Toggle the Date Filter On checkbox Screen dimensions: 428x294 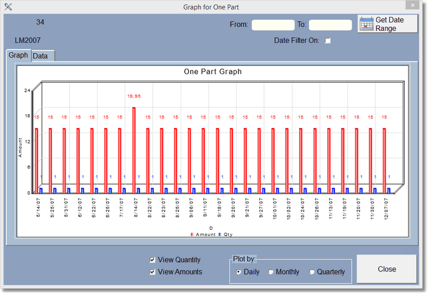point(327,41)
